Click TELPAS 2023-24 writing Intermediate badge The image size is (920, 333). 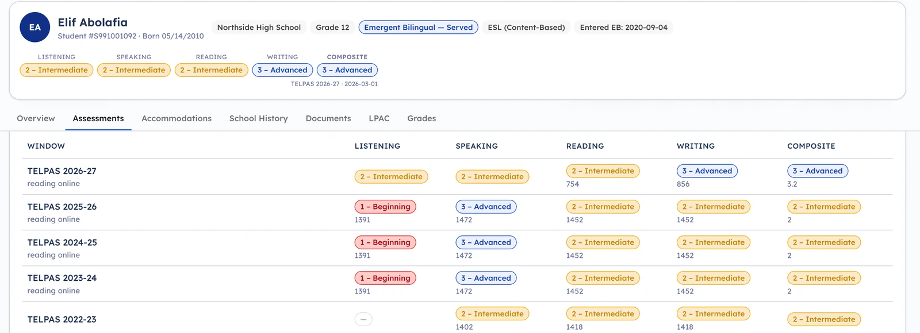pyautogui.click(x=713, y=278)
